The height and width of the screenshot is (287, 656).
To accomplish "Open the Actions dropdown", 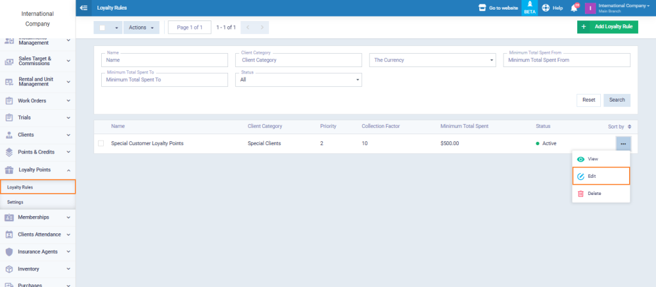I will click(142, 27).
